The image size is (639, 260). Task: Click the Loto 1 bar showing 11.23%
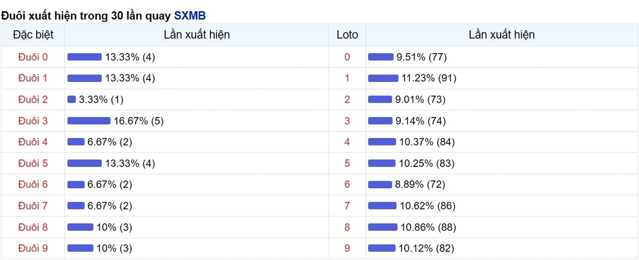point(383,78)
